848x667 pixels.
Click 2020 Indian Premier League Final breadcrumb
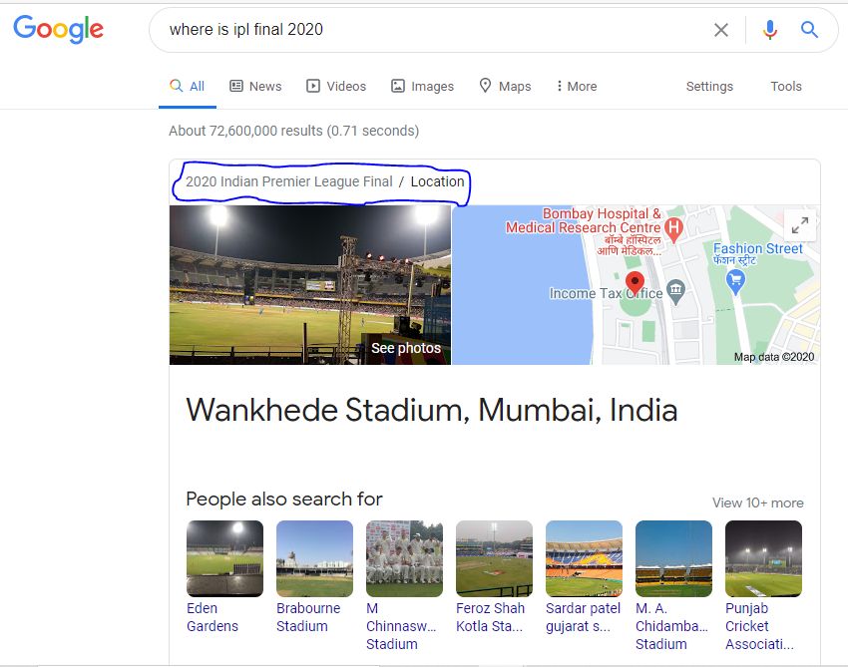point(288,181)
